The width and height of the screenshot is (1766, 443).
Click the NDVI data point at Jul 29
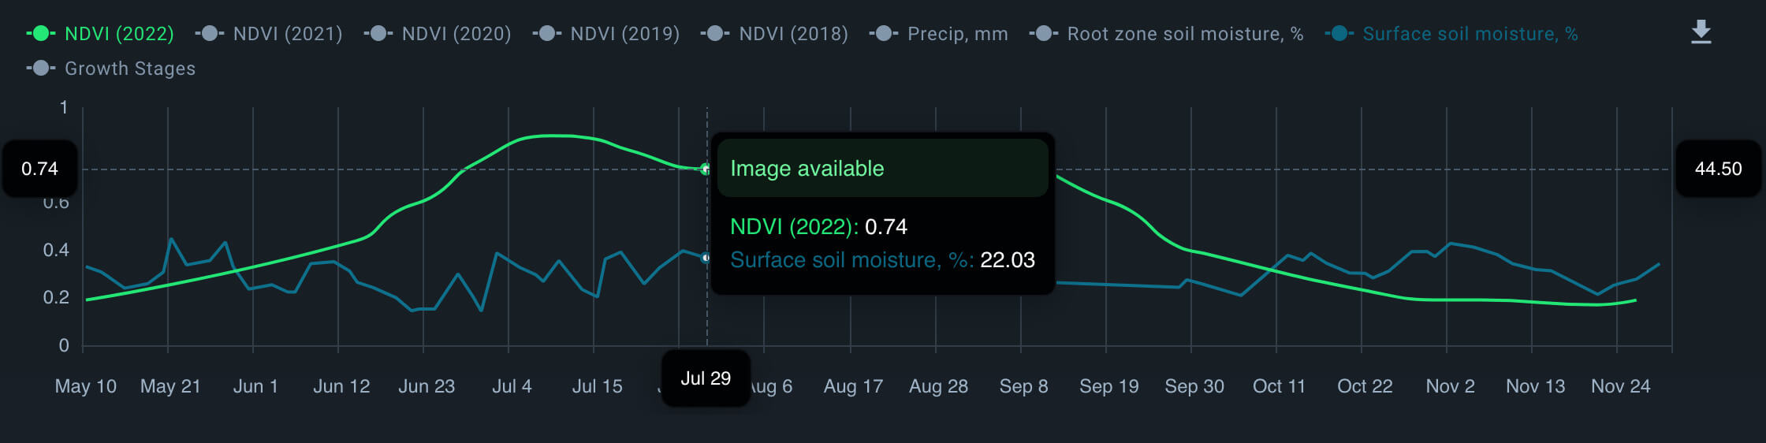706,169
